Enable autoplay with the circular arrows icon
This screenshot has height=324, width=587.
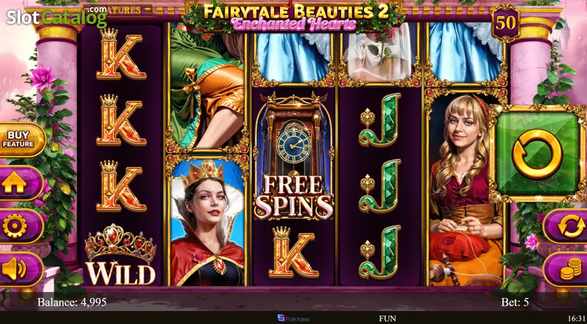click(566, 226)
